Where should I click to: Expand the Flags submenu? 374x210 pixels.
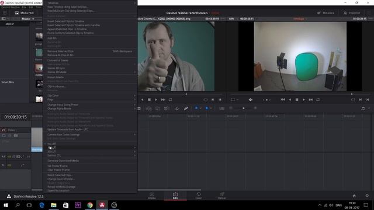click(x=89, y=100)
